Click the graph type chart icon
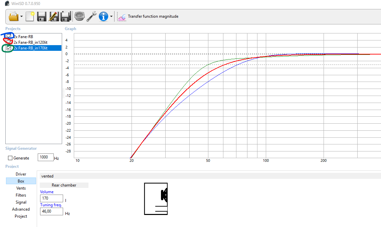This screenshot has width=381, height=227. click(x=122, y=17)
